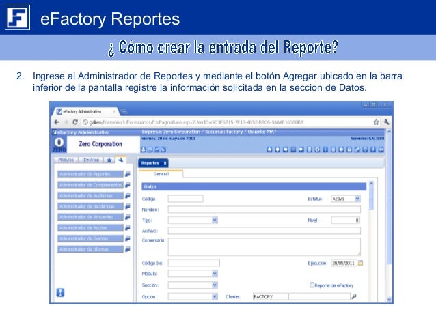
Task: Focus the Nivel field showing 0
Action: point(346,221)
